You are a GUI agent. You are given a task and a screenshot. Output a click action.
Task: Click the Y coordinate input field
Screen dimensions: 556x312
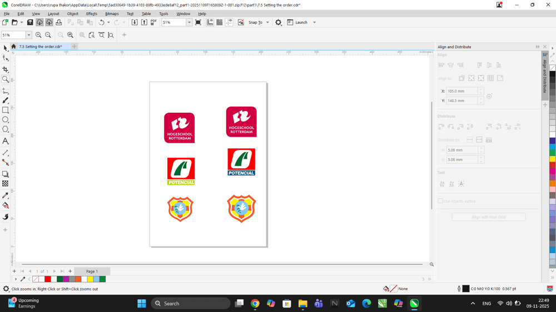(x=462, y=100)
